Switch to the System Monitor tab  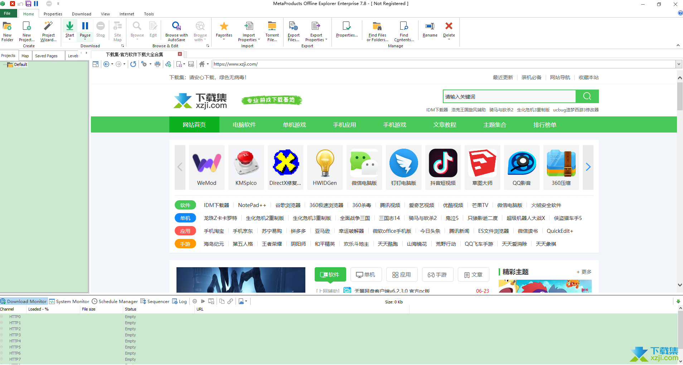69,301
